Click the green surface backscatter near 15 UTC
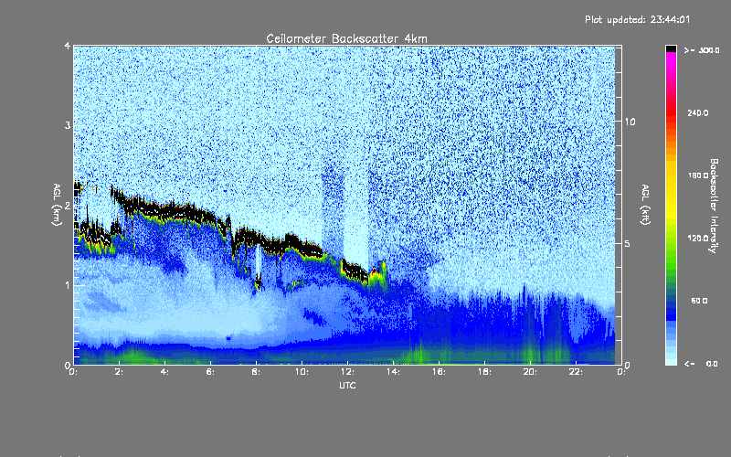The image size is (731, 457). (x=419, y=355)
